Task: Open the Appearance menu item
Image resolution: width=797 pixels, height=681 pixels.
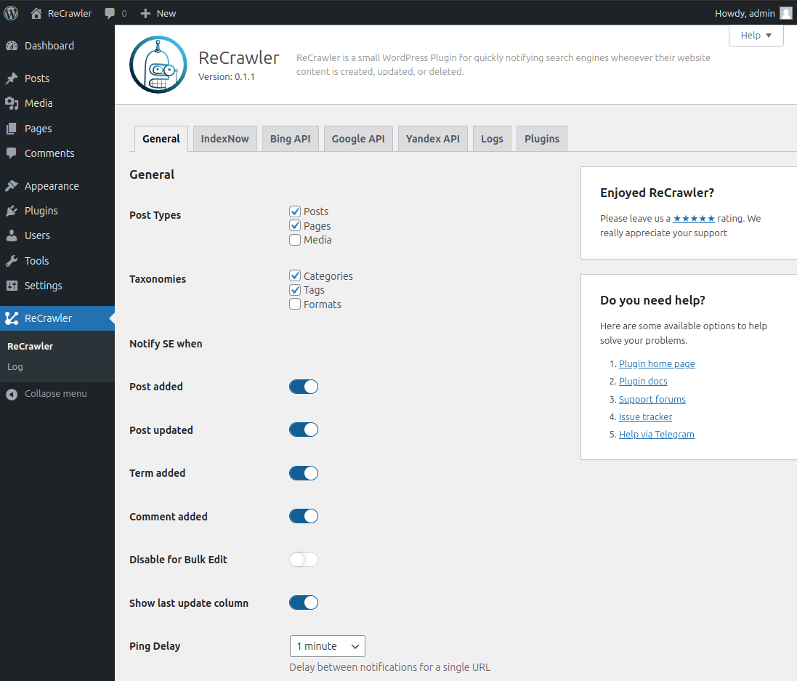Action: coord(57,186)
